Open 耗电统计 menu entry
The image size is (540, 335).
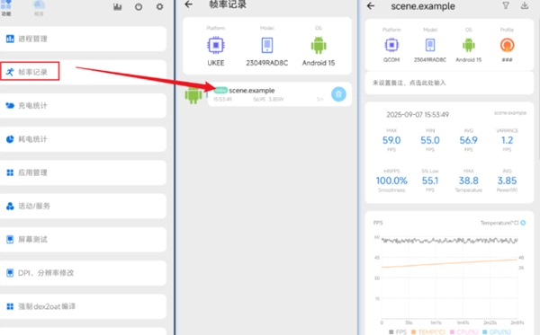tap(83, 139)
